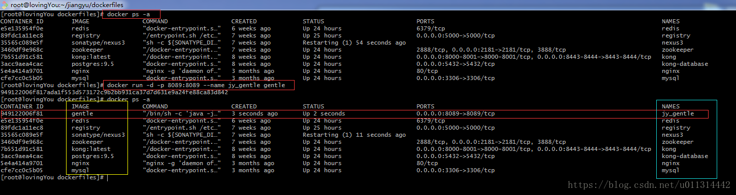The image size is (736, 195).
Task: Click 6379/tcp port in the second docker ps output
Action: 431,121
